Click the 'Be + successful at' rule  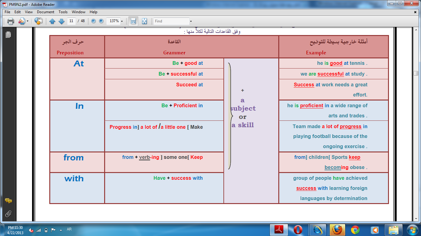181,74
